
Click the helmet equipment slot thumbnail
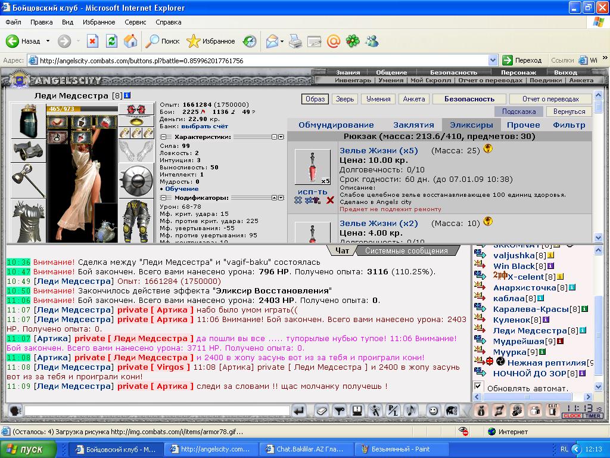click(28, 122)
